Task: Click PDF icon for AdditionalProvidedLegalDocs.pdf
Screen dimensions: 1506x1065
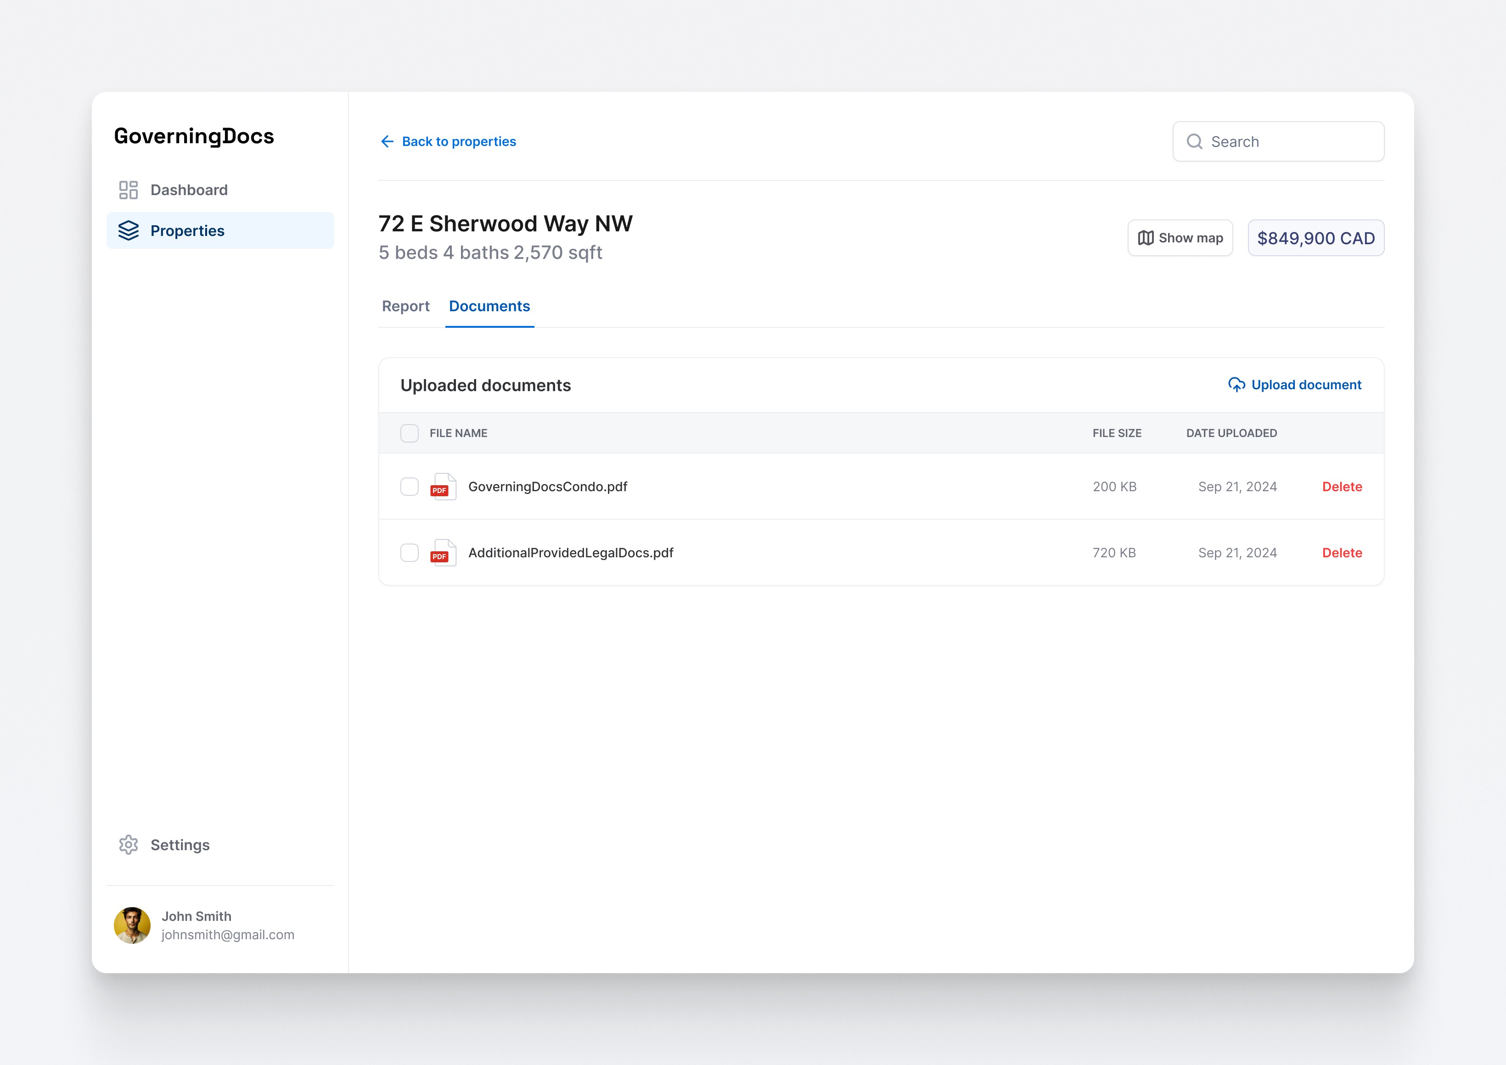Action: (x=443, y=553)
